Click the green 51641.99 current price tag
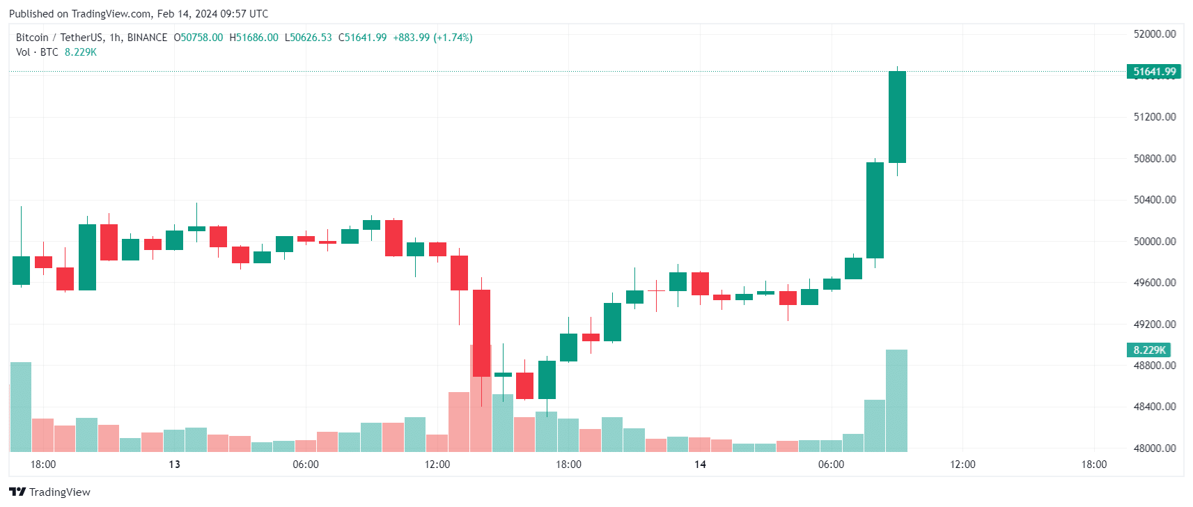This screenshot has height=507, width=1193. click(1153, 71)
